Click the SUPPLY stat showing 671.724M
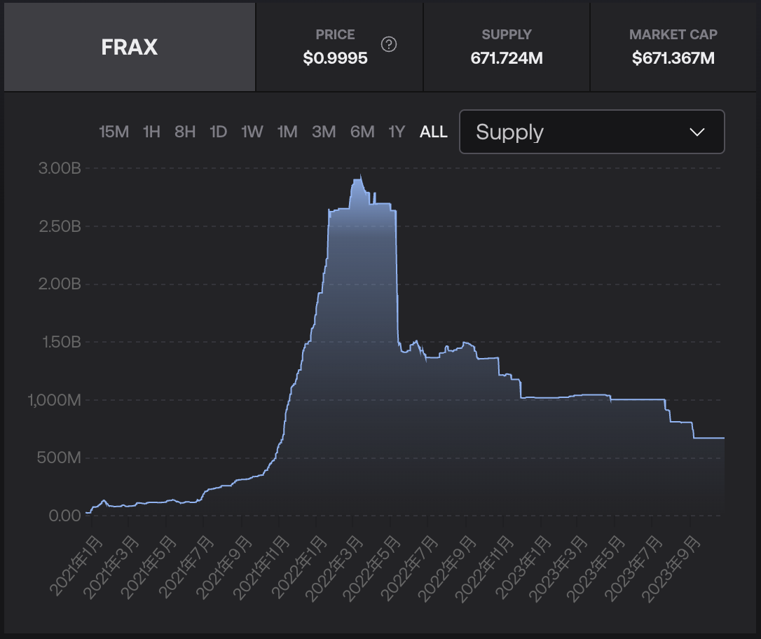Screen dimensions: 761x639 pyautogui.click(x=506, y=46)
